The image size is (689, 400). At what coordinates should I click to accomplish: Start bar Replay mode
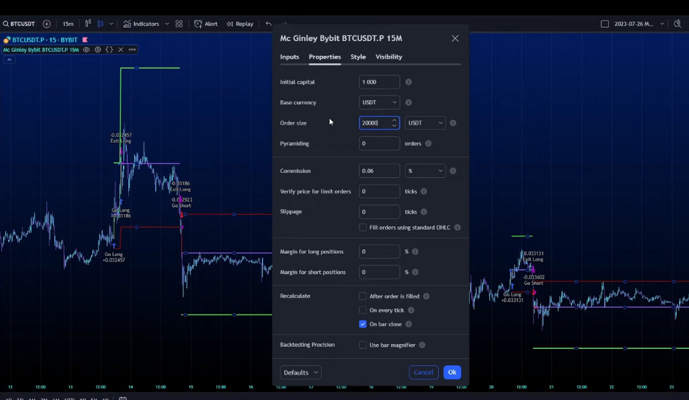pos(240,24)
